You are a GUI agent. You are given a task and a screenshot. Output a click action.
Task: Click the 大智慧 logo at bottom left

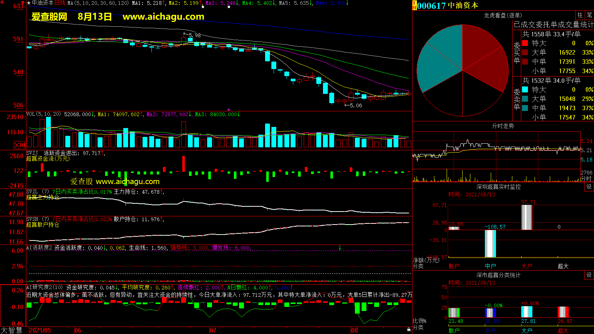12,330
